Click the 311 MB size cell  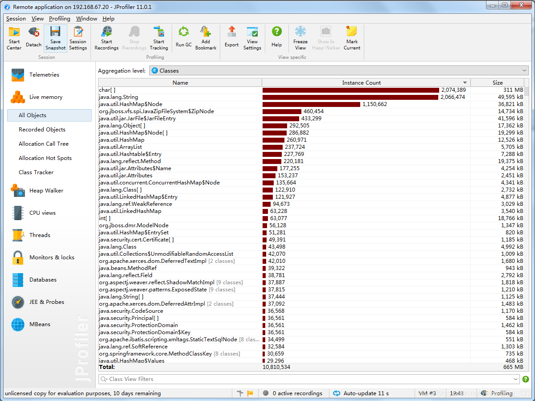pyautogui.click(x=513, y=90)
